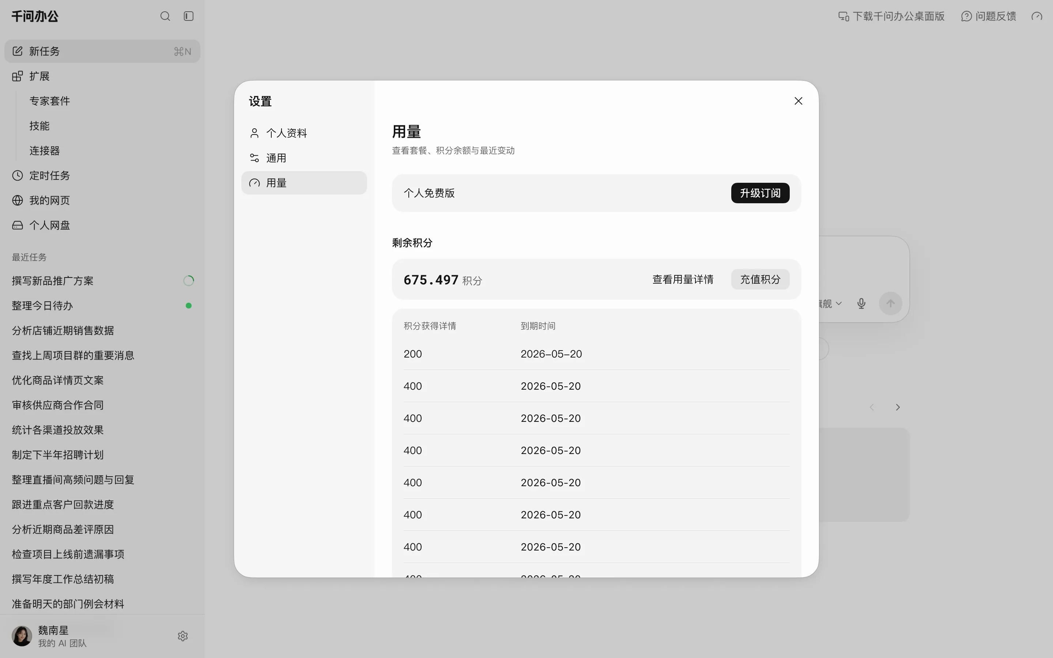This screenshot has width=1053, height=658.
Task: Open recent task 优化商品详情页文案
Action: [57, 380]
